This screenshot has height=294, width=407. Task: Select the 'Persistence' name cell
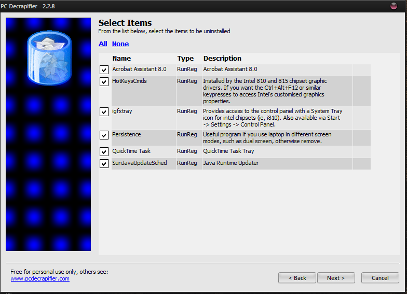(144, 137)
